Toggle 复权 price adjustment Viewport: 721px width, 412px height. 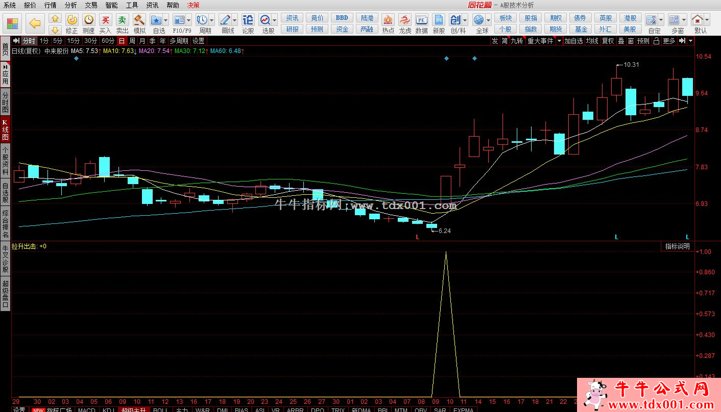click(608, 41)
